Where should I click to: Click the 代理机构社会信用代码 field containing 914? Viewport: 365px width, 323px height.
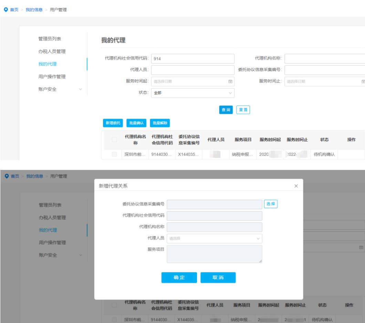(x=193, y=58)
